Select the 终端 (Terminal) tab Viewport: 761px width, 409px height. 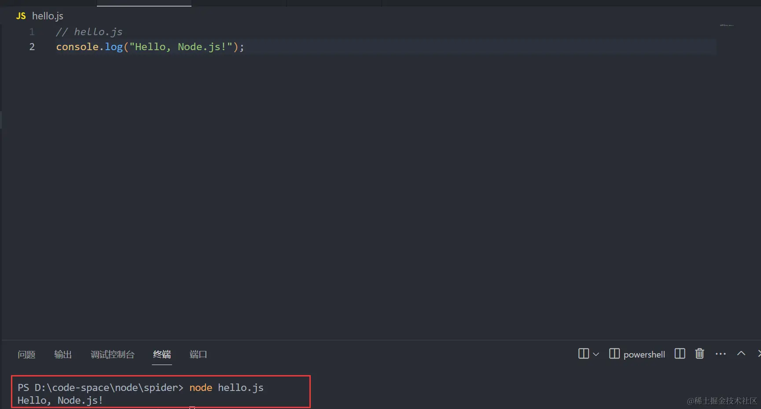[162, 354]
